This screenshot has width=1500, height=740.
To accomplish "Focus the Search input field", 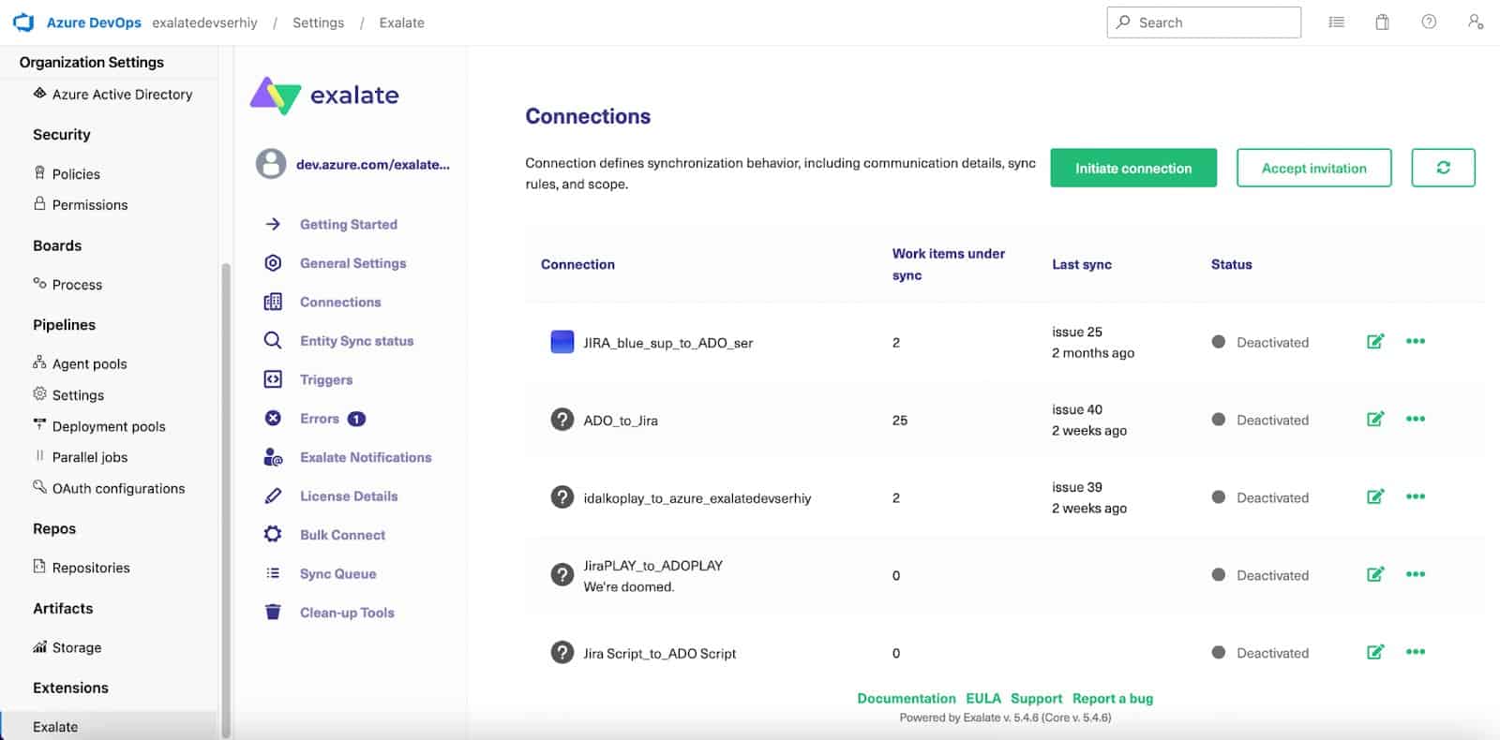I will pyautogui.click(x=1204, y=22).
